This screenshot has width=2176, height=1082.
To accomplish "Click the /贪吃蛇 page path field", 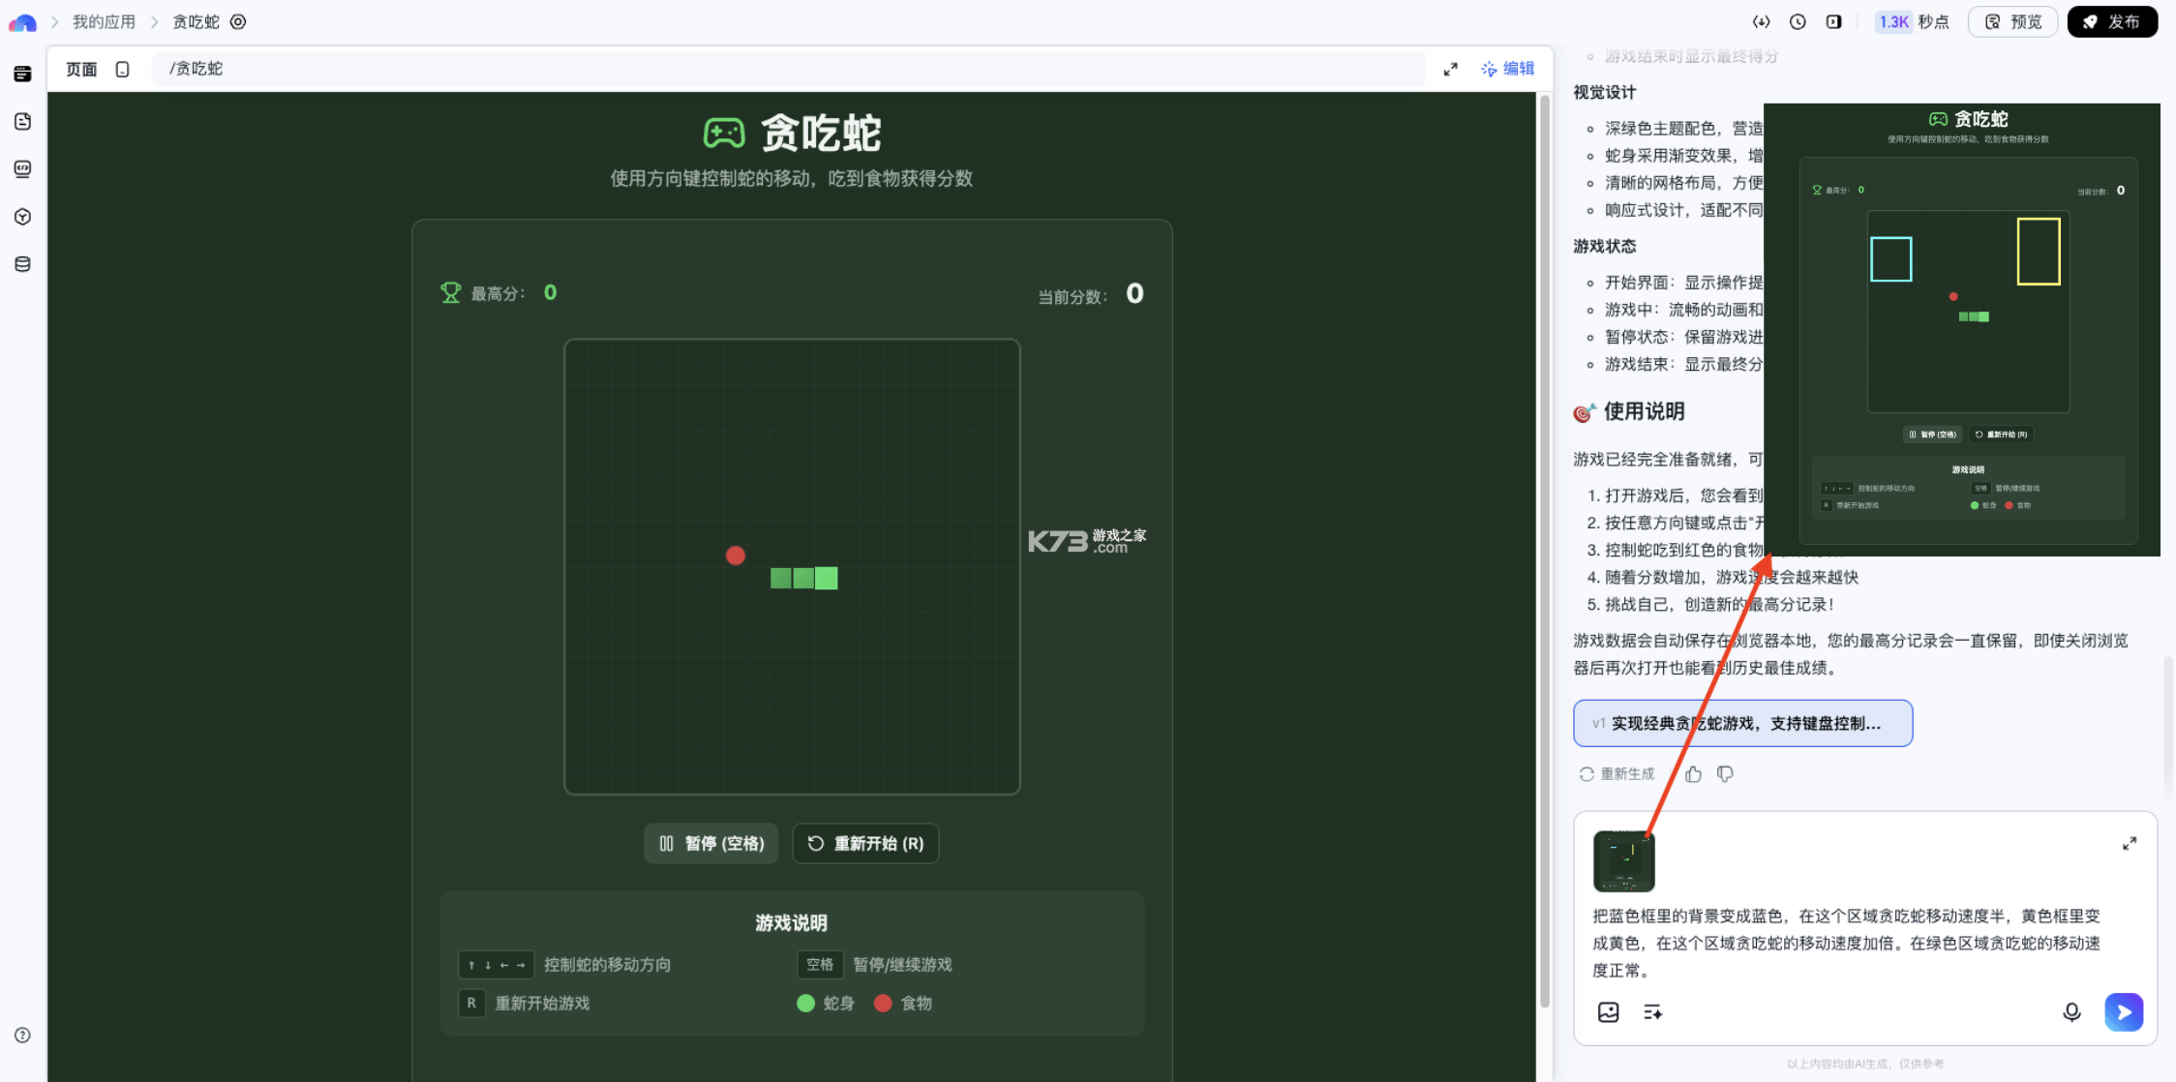I will point(788,69).
